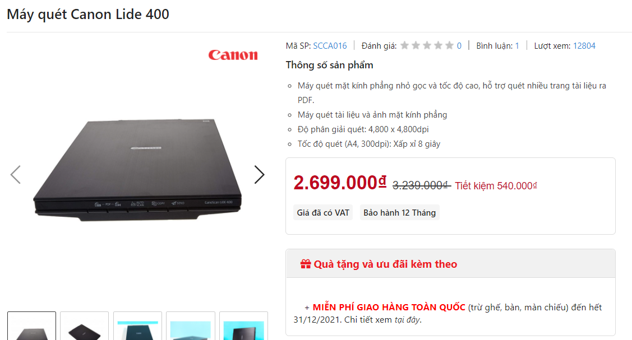Open the rating count 0 link

[x=459, y=46]
